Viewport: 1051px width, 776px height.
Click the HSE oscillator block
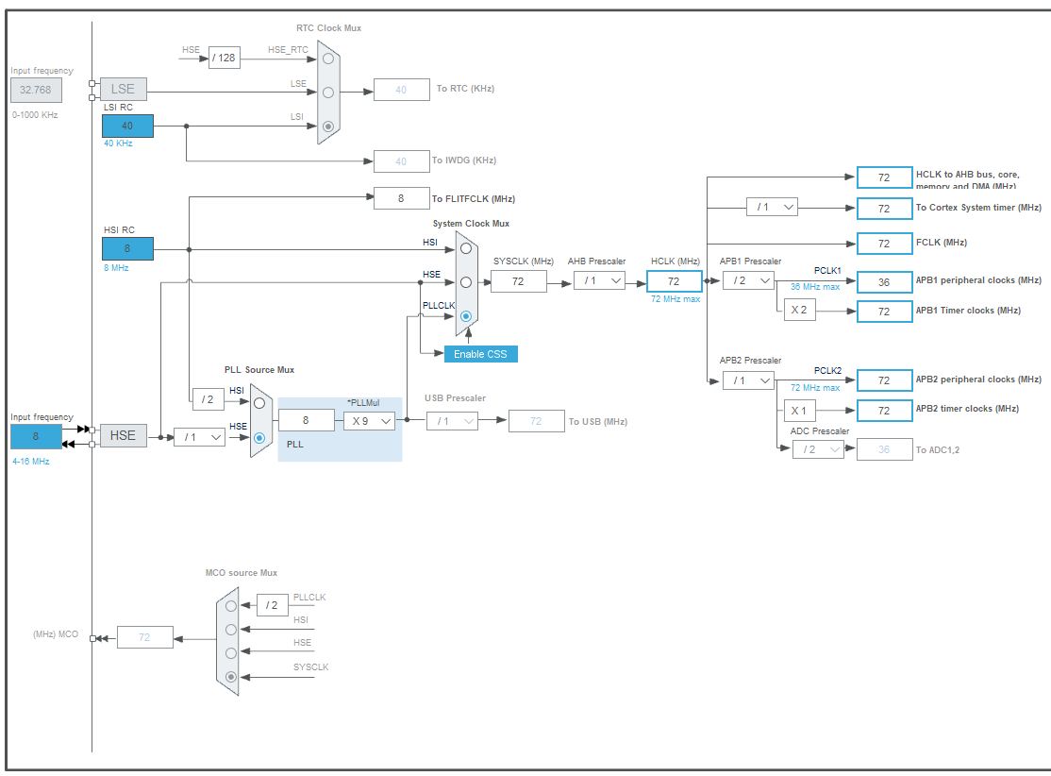click(124, 436)
